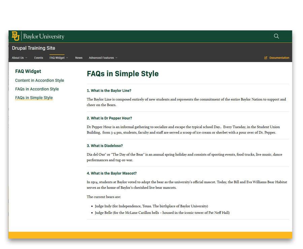Open the FAQ Widget sidebar heading
Image resolution: width=303 pixels, height=249 pixels.
coord(28,71)
